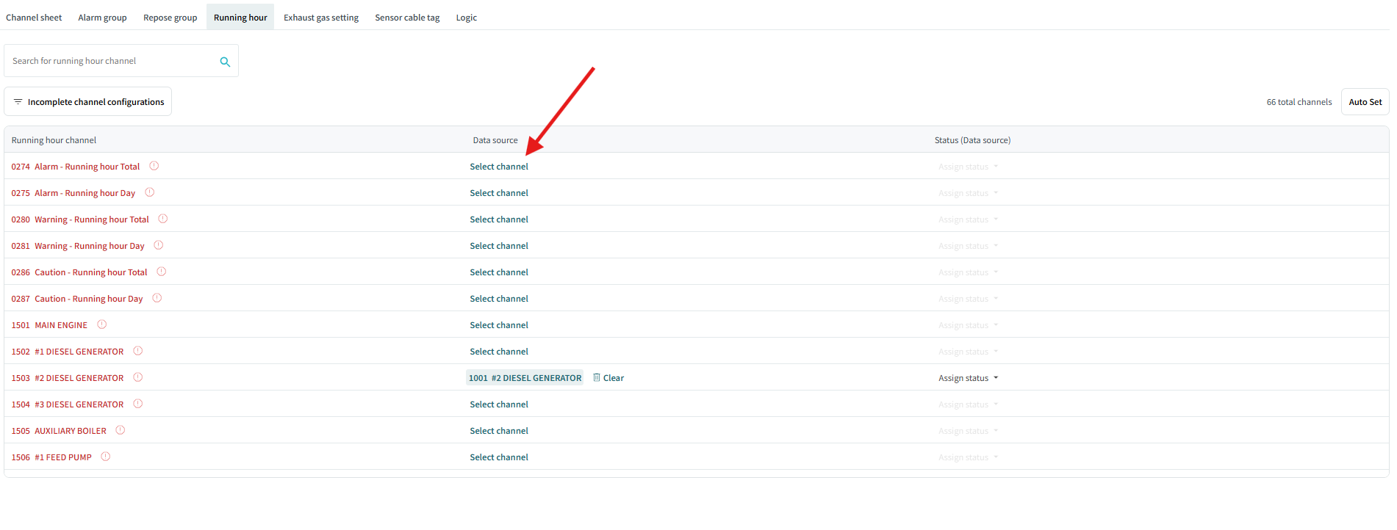Select channel for 1501 MAIN ENGINE
This screenshot has width=1397, height=530.
499,325
